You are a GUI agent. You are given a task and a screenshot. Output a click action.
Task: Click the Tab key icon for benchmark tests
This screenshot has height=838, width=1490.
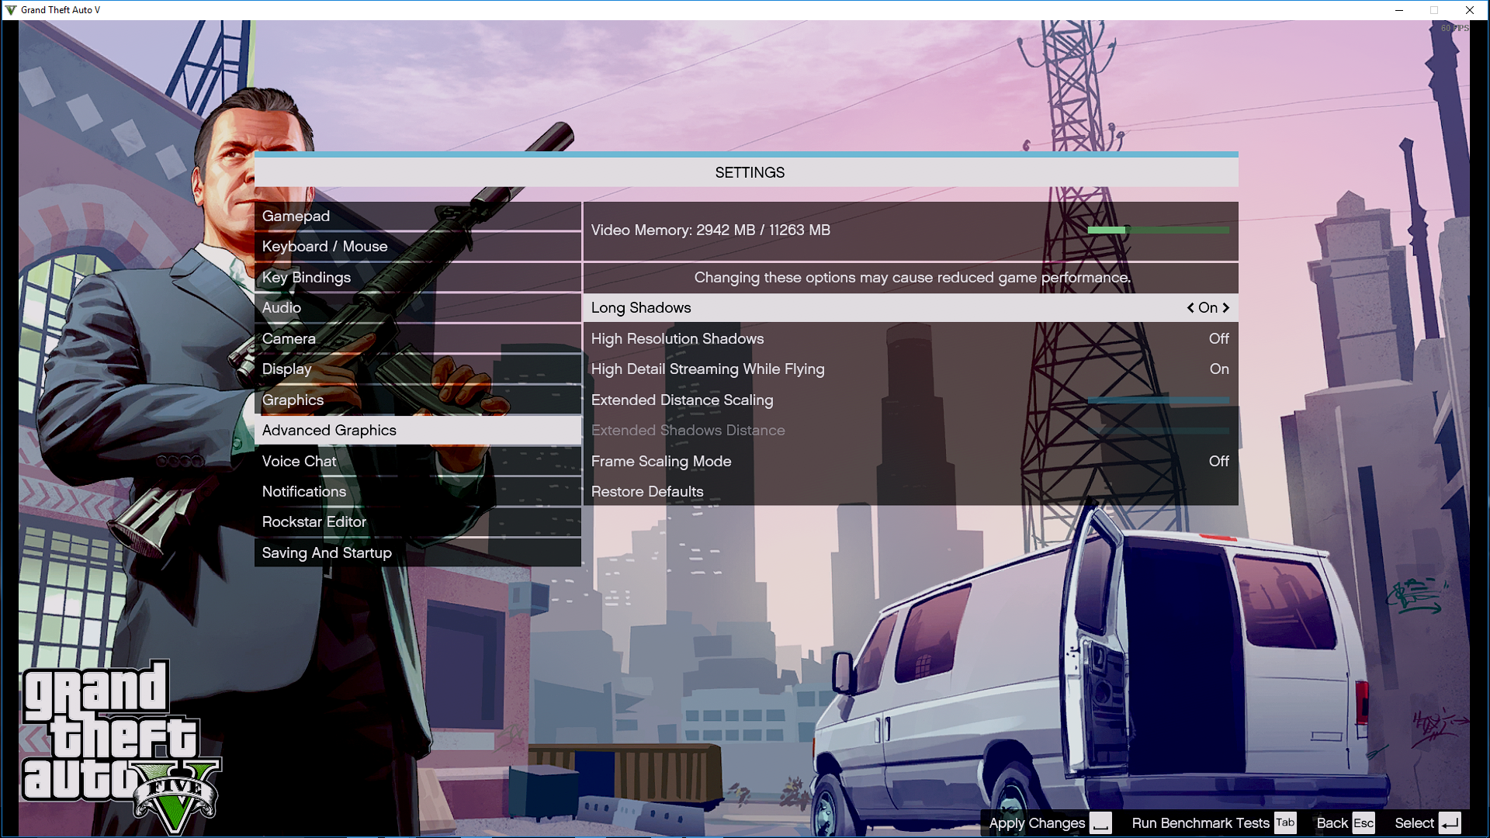coord(1285,822)
